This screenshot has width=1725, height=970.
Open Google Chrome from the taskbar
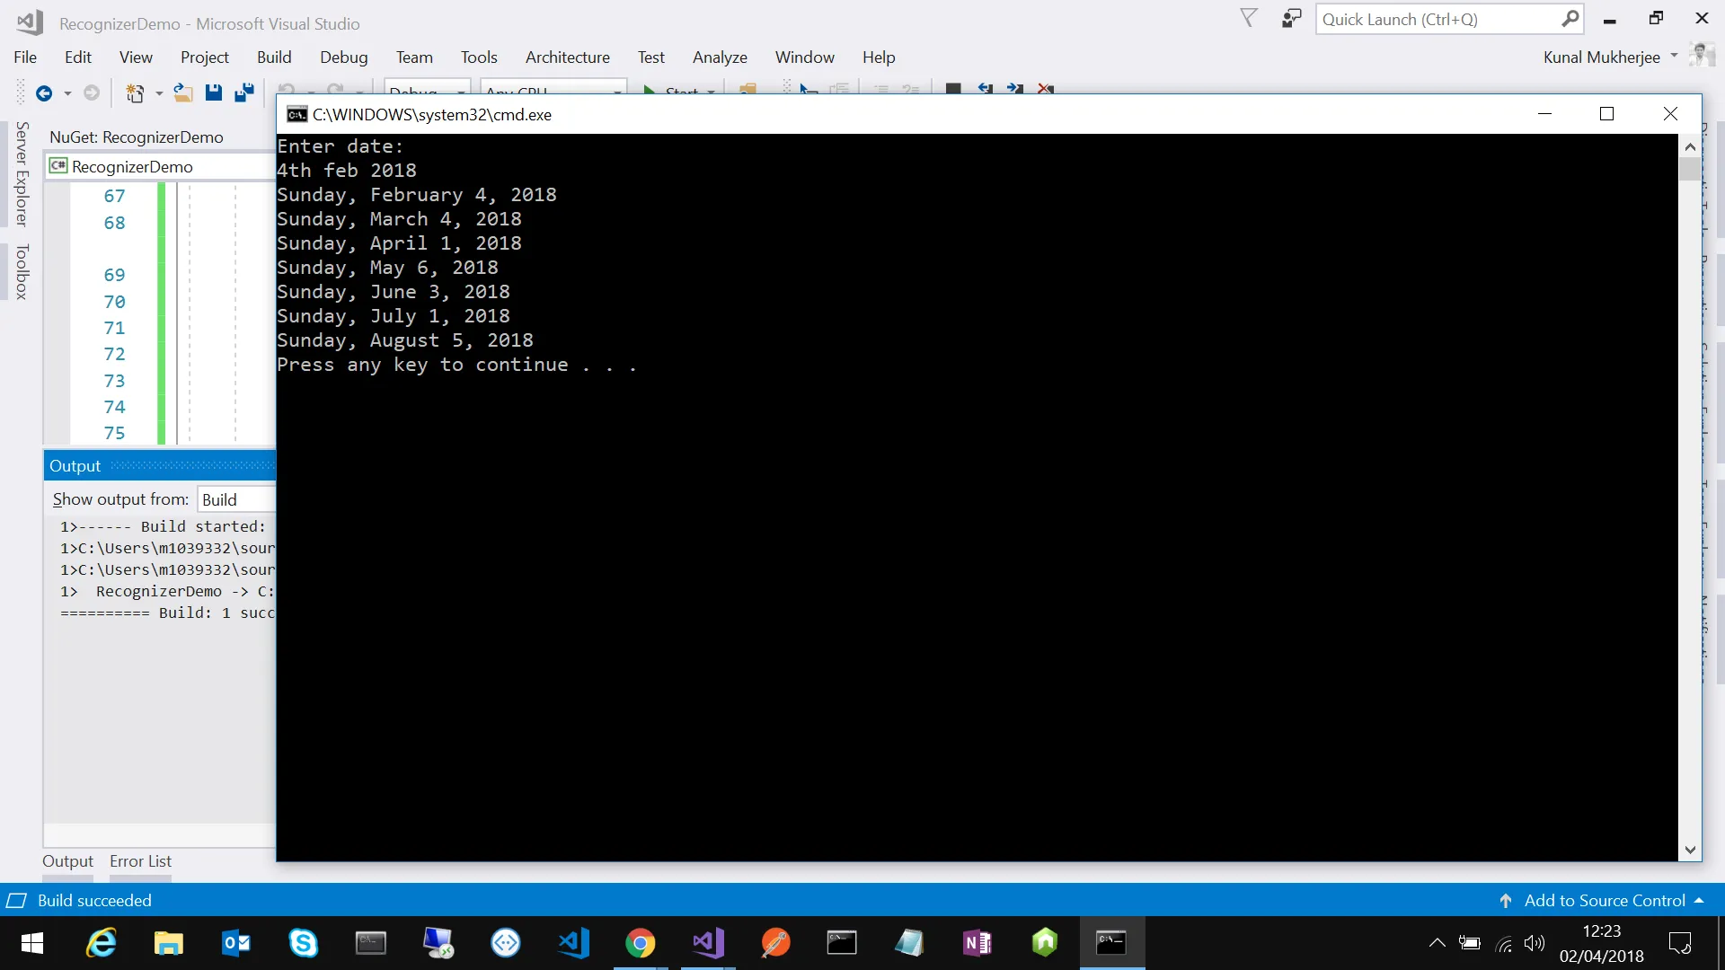click(x=641, y=943)
